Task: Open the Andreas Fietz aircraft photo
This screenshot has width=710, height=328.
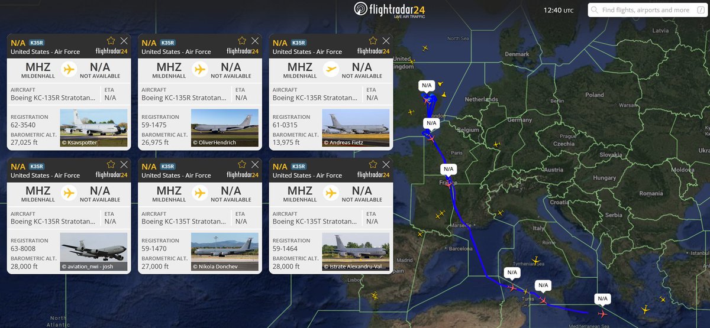Action: (x=356, y=128)
